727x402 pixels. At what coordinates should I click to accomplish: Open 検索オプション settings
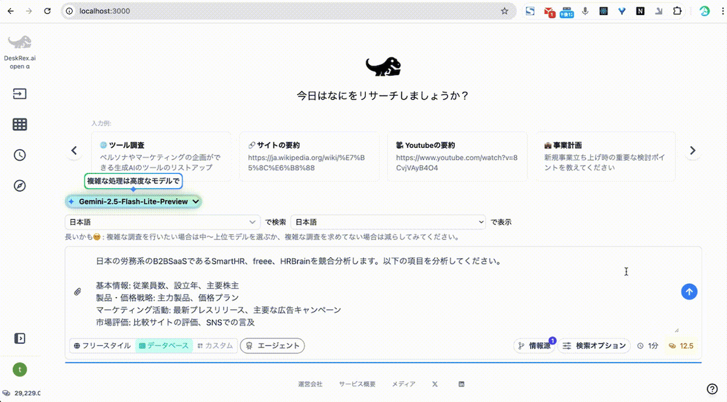click(594, 346)
